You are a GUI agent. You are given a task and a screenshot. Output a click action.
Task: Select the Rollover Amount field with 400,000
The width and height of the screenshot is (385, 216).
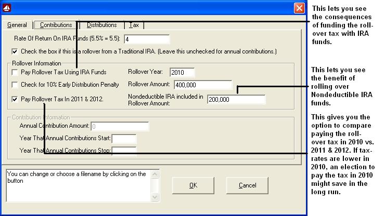pyautogui.click(x=203, y=85)
